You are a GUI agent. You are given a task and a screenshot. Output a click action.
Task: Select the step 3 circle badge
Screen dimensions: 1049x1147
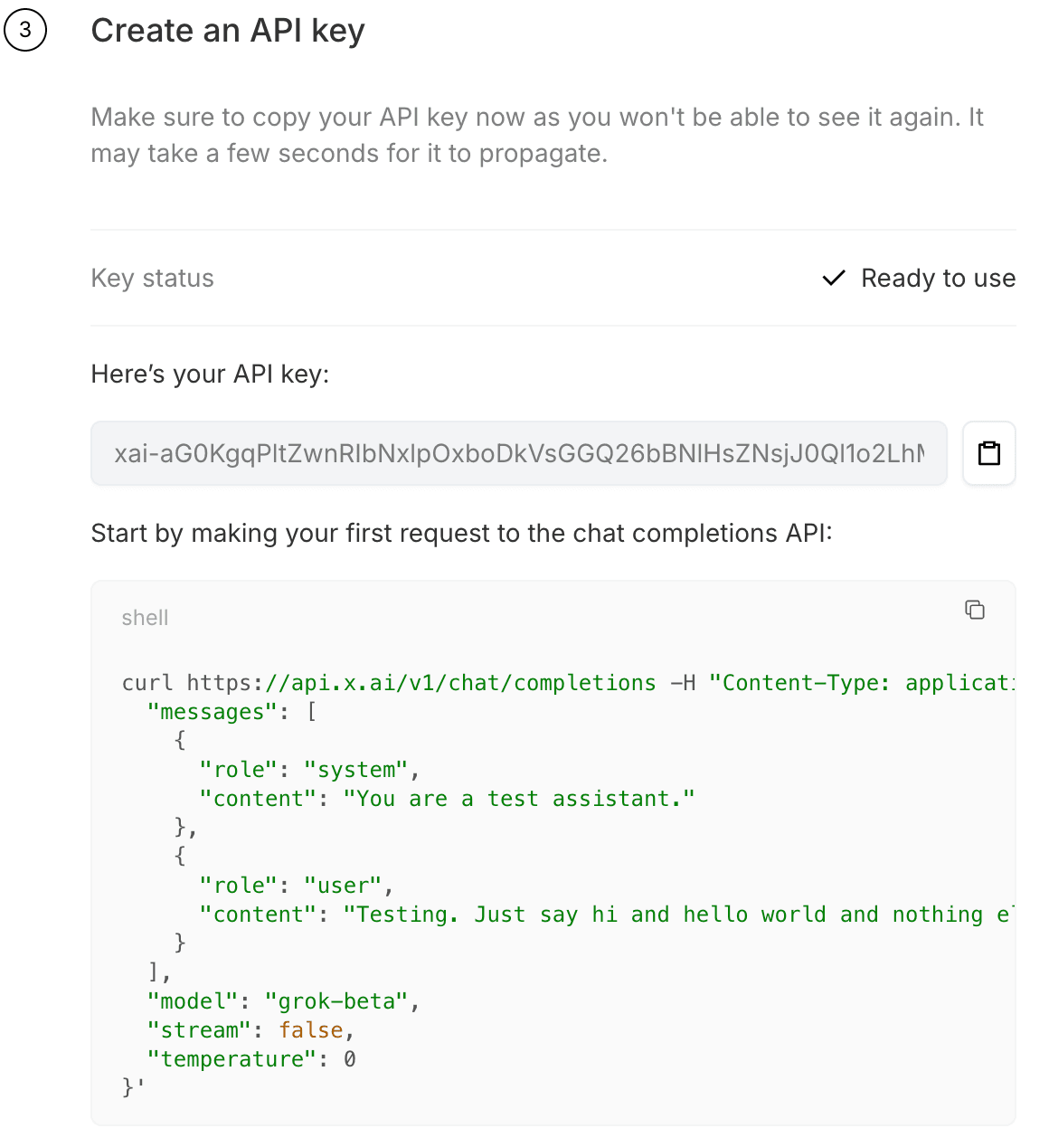[25, 30]
